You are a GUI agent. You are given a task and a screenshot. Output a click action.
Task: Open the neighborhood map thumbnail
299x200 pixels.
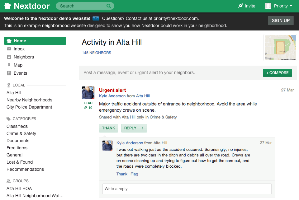pyautogui.click(x=280, y=48)
